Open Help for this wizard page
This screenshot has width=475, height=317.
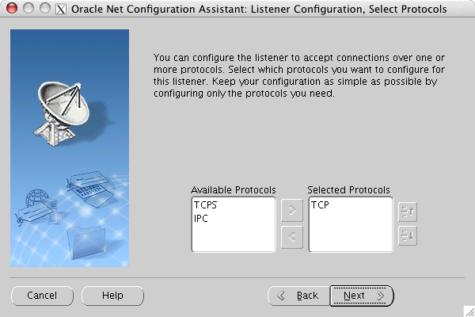click(x=112, y=296)
